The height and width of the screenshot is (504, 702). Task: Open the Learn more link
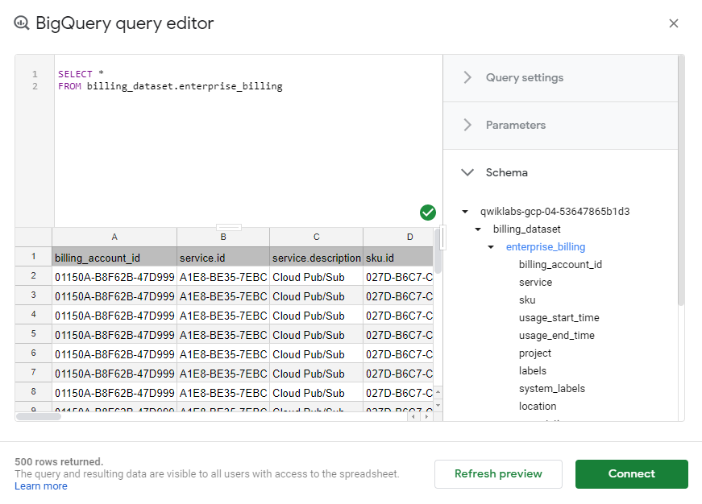pos(41,486)
